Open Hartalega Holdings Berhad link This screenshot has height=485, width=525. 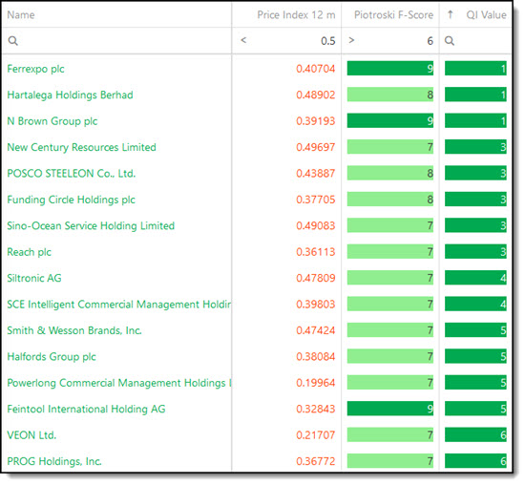coord(70,95)
